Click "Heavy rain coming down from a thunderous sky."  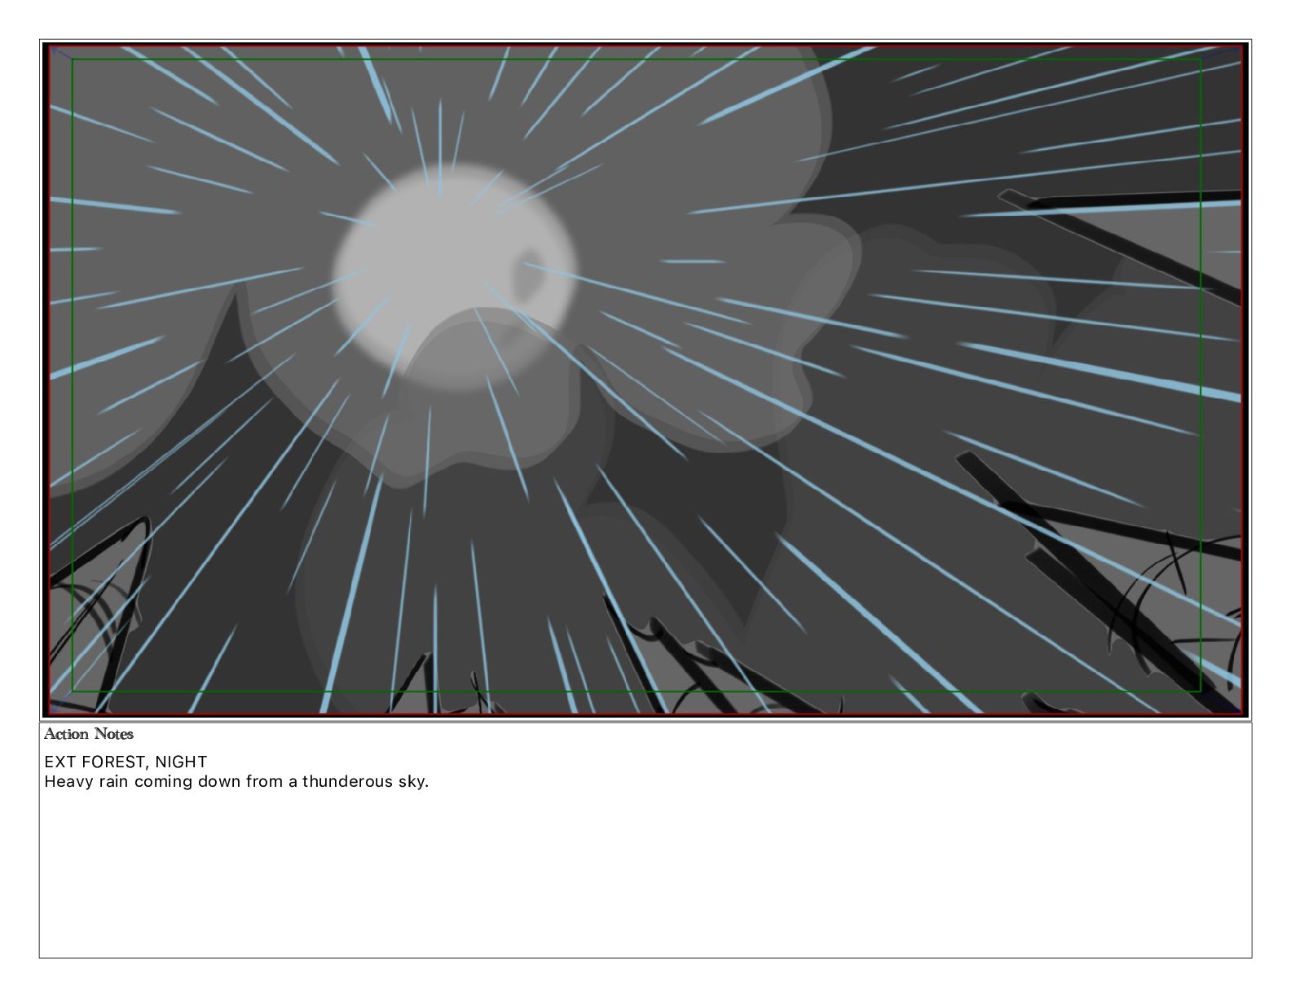tap(236, 782)
